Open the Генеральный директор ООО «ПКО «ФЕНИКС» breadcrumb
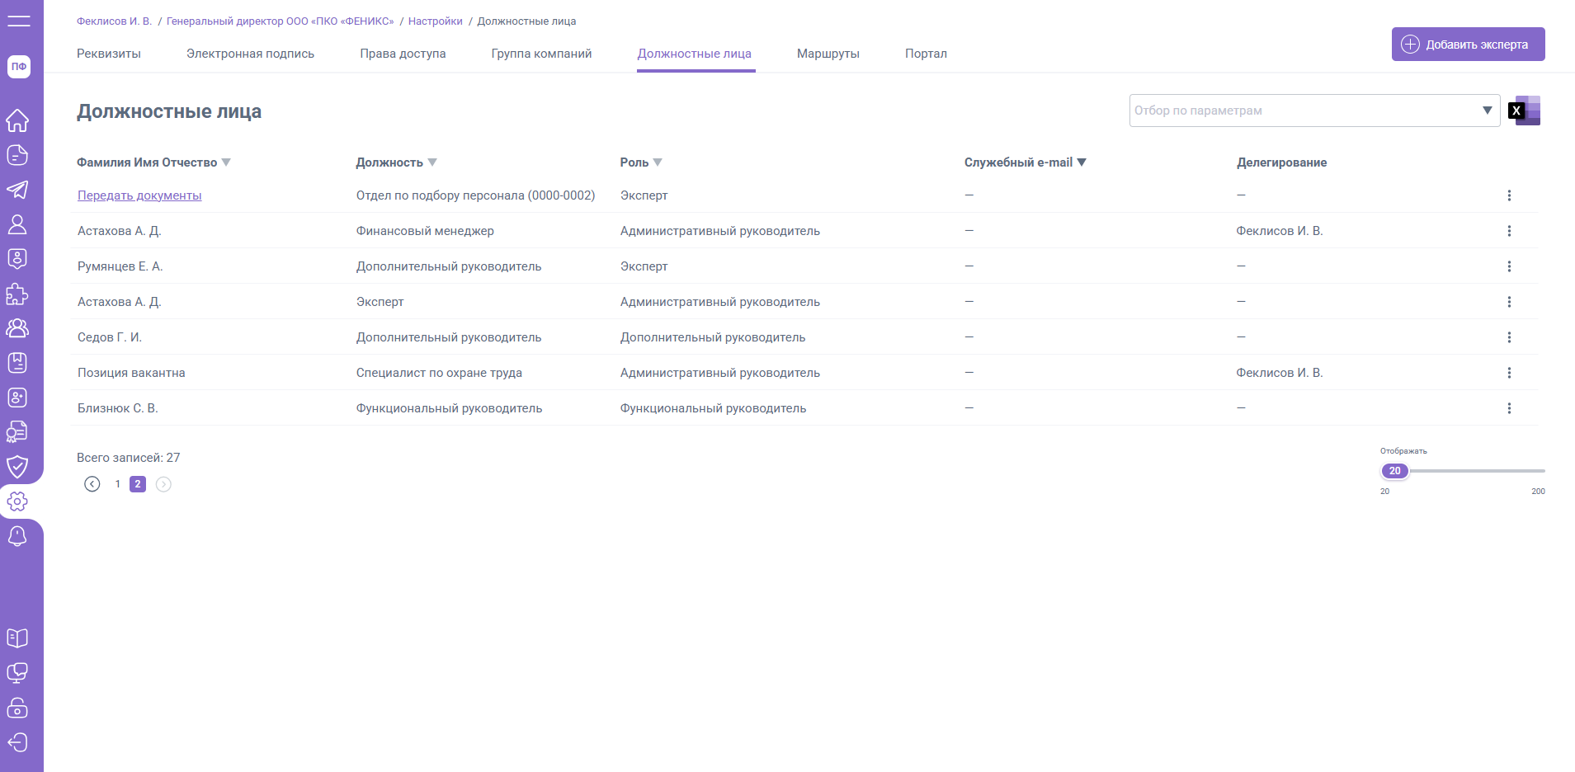 click(x=281, y=21)
